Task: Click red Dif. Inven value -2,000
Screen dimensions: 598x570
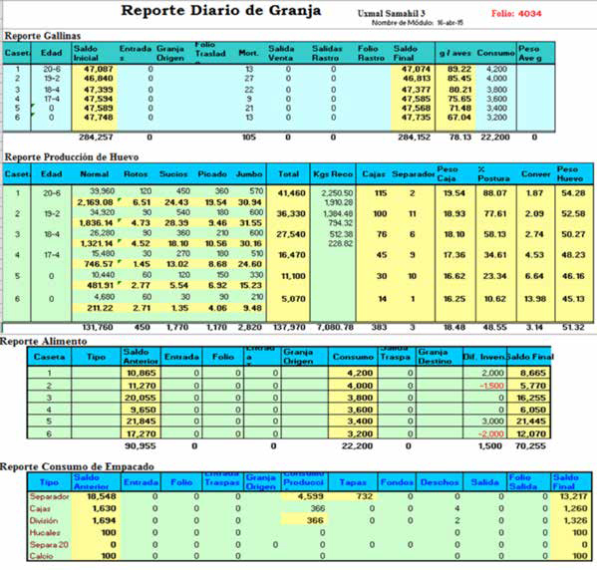Action: tap(490, 433)
